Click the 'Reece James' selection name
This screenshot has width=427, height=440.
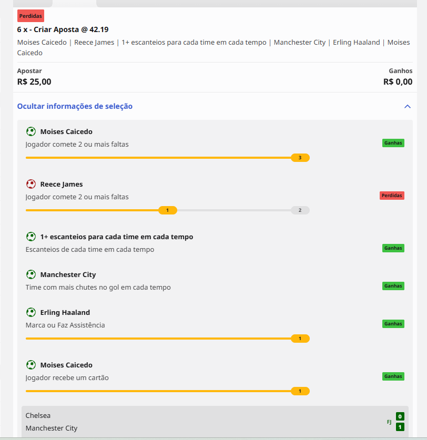pos(62,184)
